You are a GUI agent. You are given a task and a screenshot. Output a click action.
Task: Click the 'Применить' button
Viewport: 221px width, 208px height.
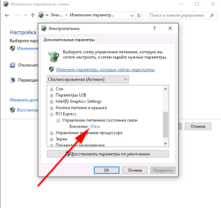(163, 170)
